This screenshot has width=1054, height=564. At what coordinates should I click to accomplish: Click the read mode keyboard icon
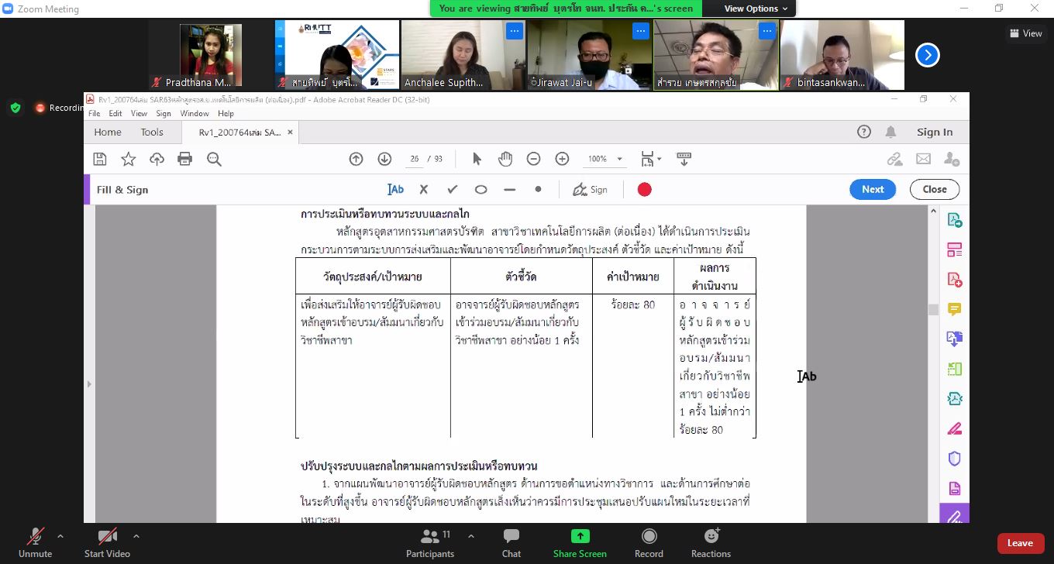click(x=684, y=159)
